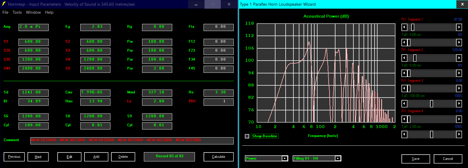Click the Add record button
Viewport: 468px width, 168px height.
[x=96, y=157]
